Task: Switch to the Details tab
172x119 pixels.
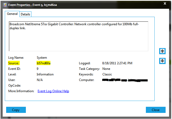Action: click(25, 14)
